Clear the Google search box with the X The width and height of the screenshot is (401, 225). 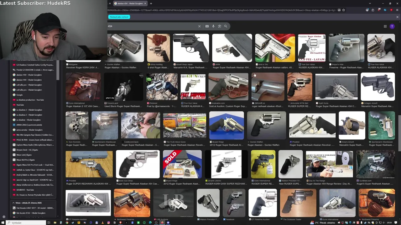pyautogui.click(x=199, y=26)
